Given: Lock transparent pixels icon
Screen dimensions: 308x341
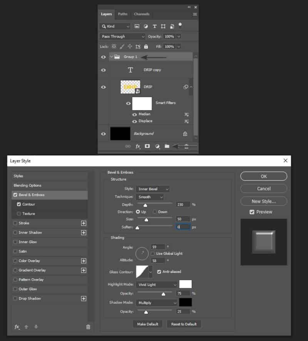Looking at the screenshot, I should pyautogui.click(x=114, y=46).
